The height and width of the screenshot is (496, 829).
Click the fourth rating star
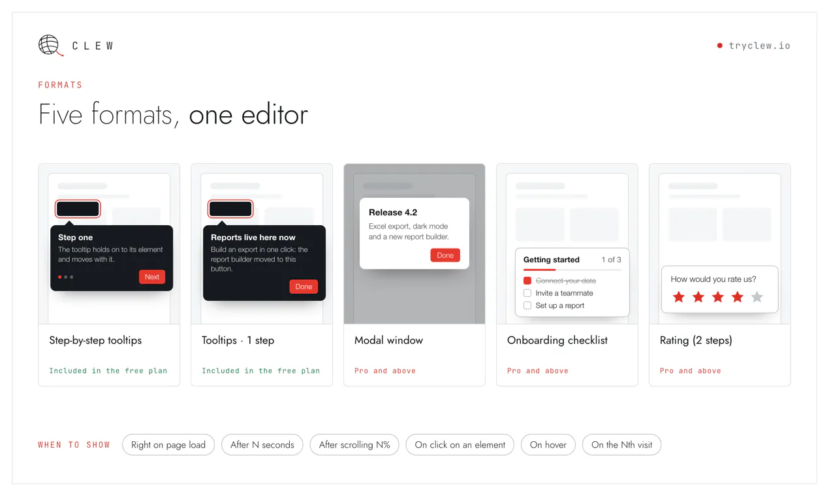pyautogui.click(x=738, y=298)
